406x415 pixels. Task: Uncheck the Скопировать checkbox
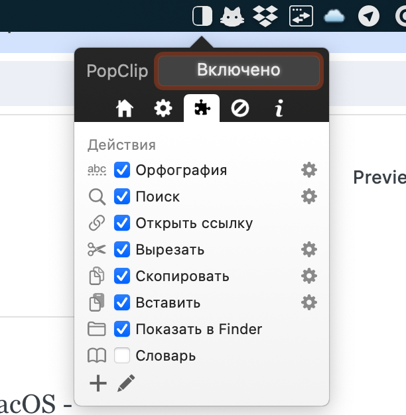[x=122, y=276]
